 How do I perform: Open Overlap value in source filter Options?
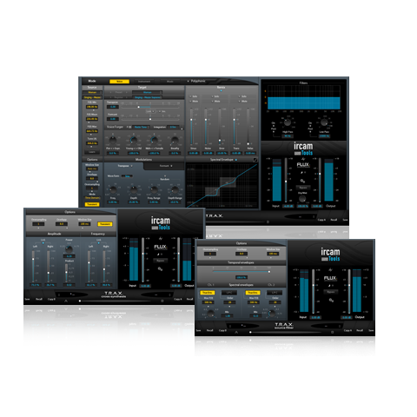tap(242, 254)
